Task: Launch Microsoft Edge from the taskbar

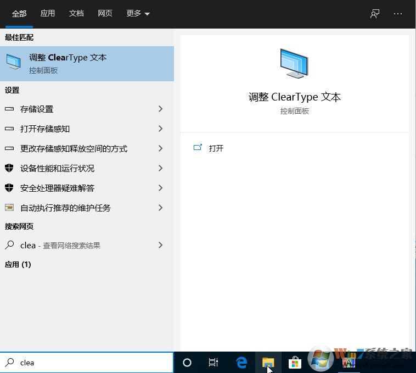Action: coord(241,363)
